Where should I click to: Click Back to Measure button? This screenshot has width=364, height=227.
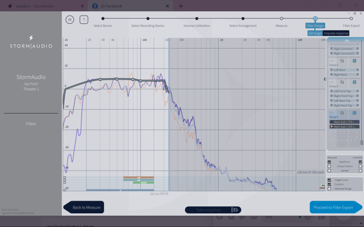(84, 207)
